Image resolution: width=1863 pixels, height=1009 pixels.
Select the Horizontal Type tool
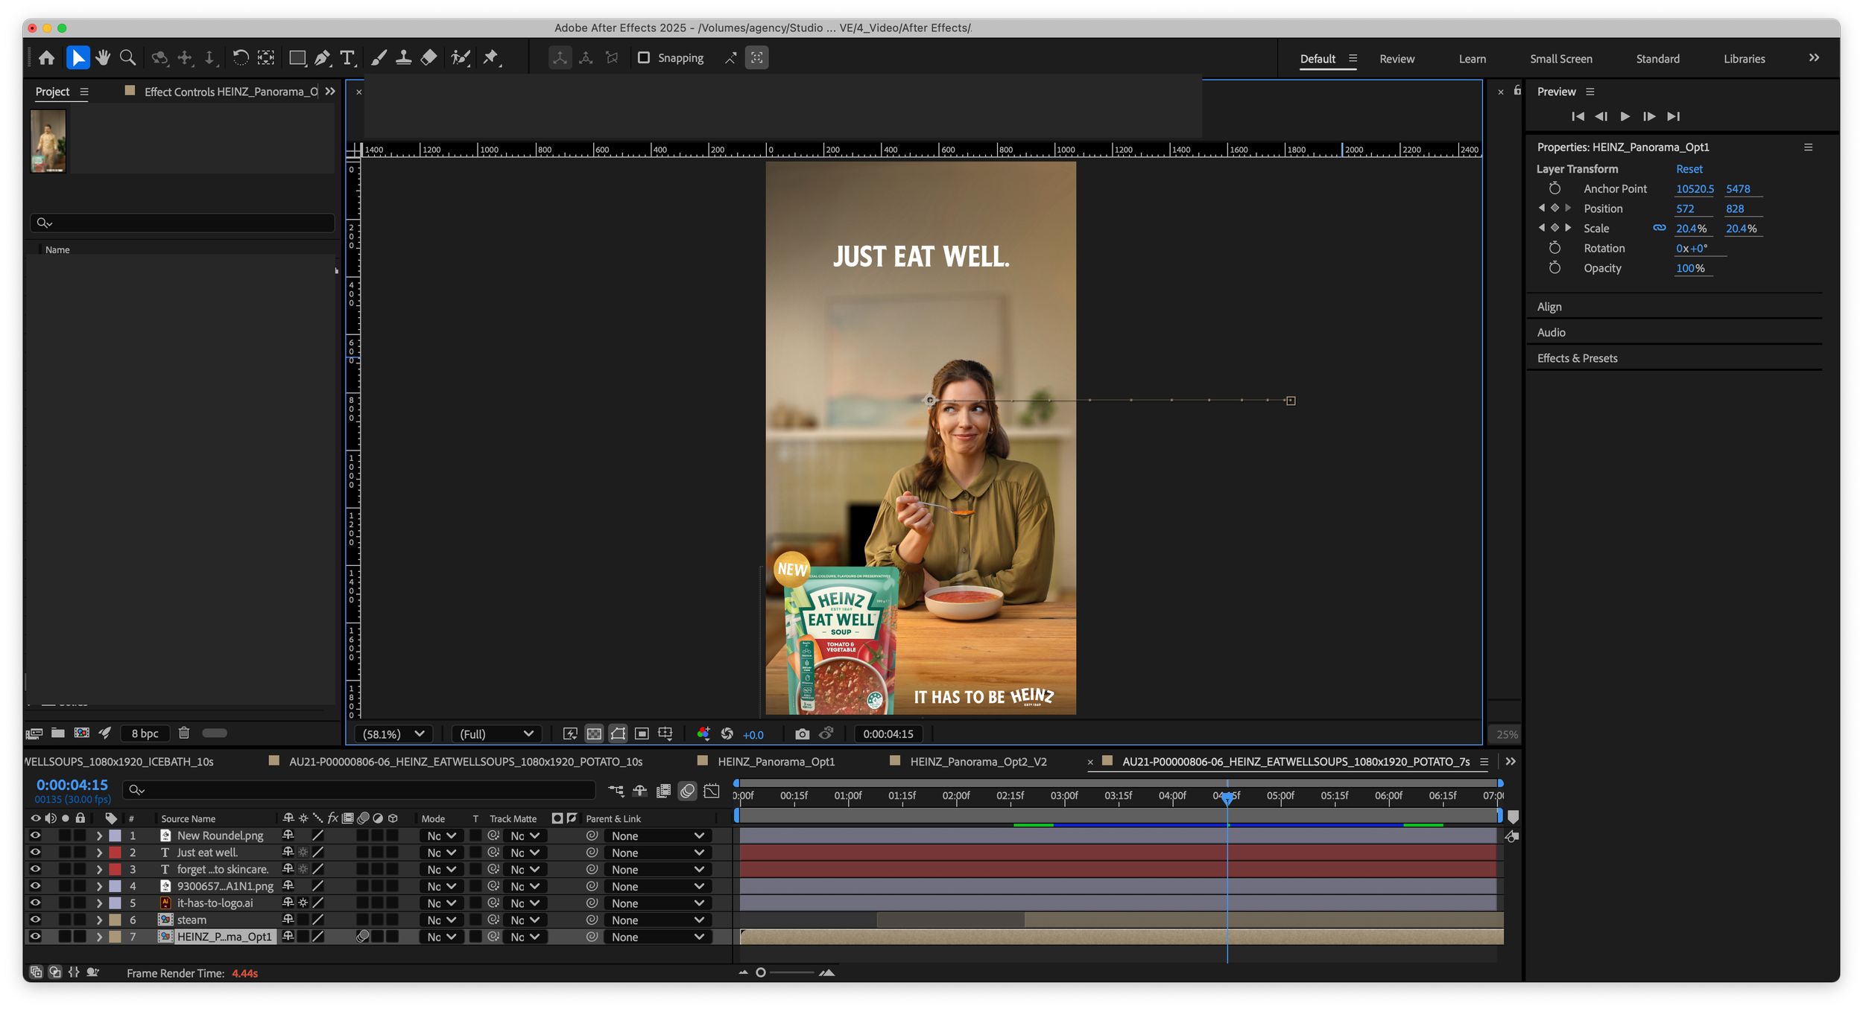pyautogui.click(x=347, y=57)
